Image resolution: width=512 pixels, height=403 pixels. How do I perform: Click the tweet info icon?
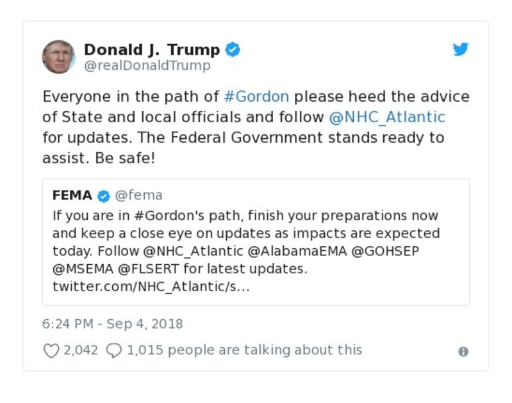(463, 351)
